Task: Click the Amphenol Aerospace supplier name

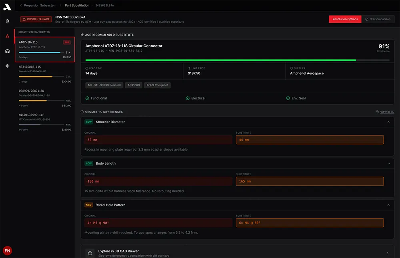Action: [307, 73]
